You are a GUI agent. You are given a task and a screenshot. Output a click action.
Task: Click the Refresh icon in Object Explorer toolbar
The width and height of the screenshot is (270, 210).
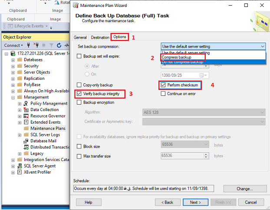tap(59, 45)
